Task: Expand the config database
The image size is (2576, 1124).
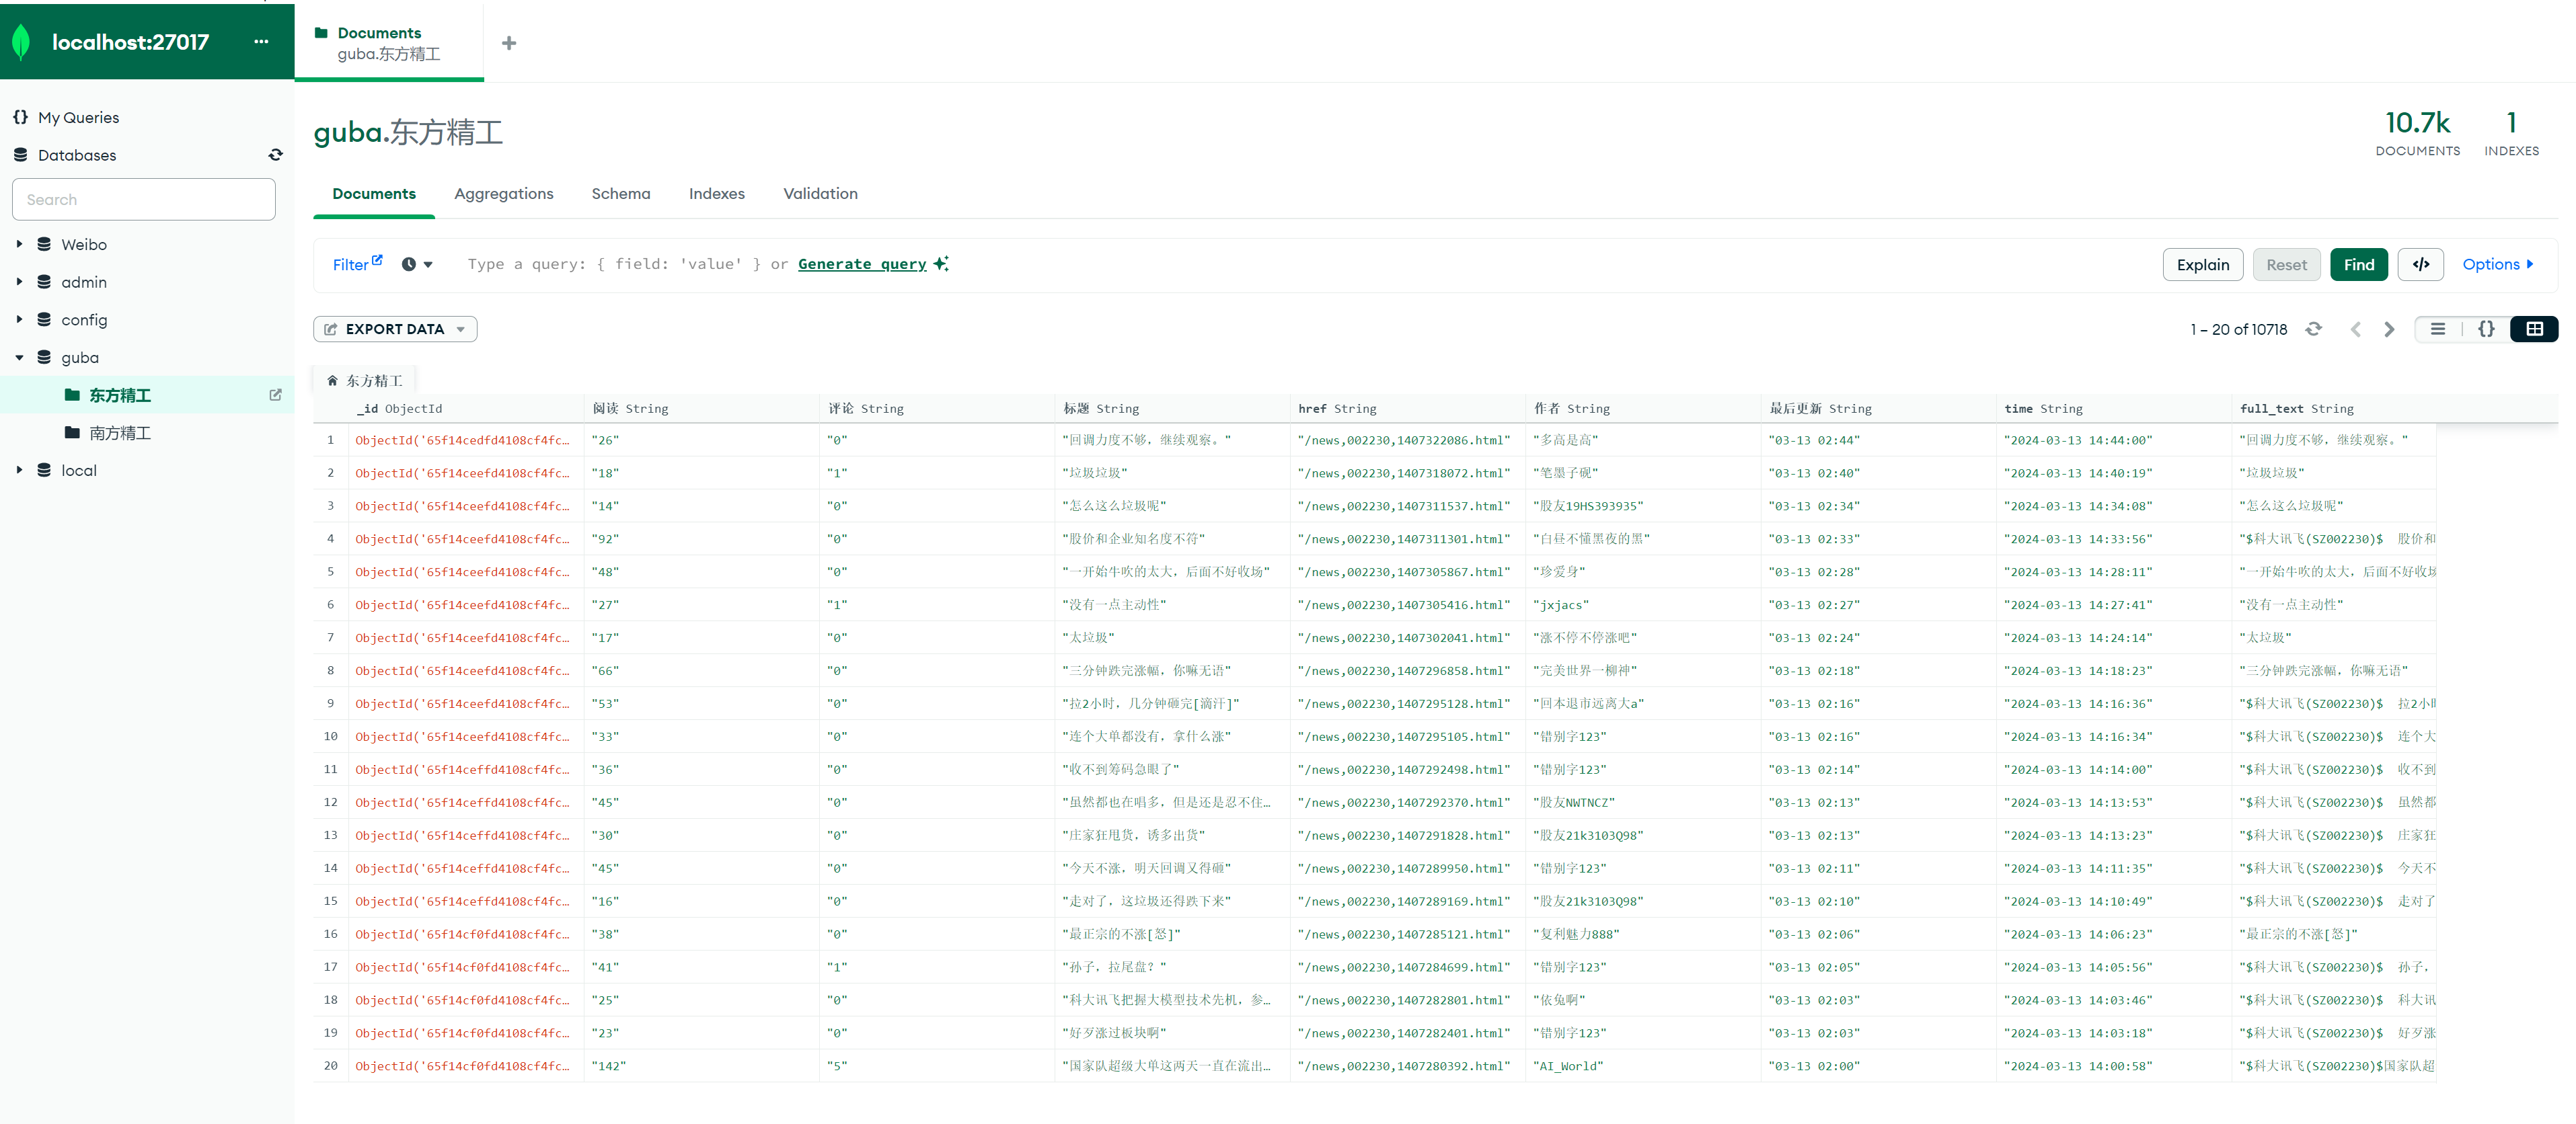Action: click(x=19, y=320)
